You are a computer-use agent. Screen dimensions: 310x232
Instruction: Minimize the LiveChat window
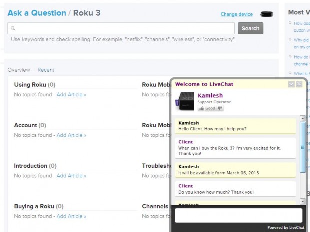click(x=291, y=84)
